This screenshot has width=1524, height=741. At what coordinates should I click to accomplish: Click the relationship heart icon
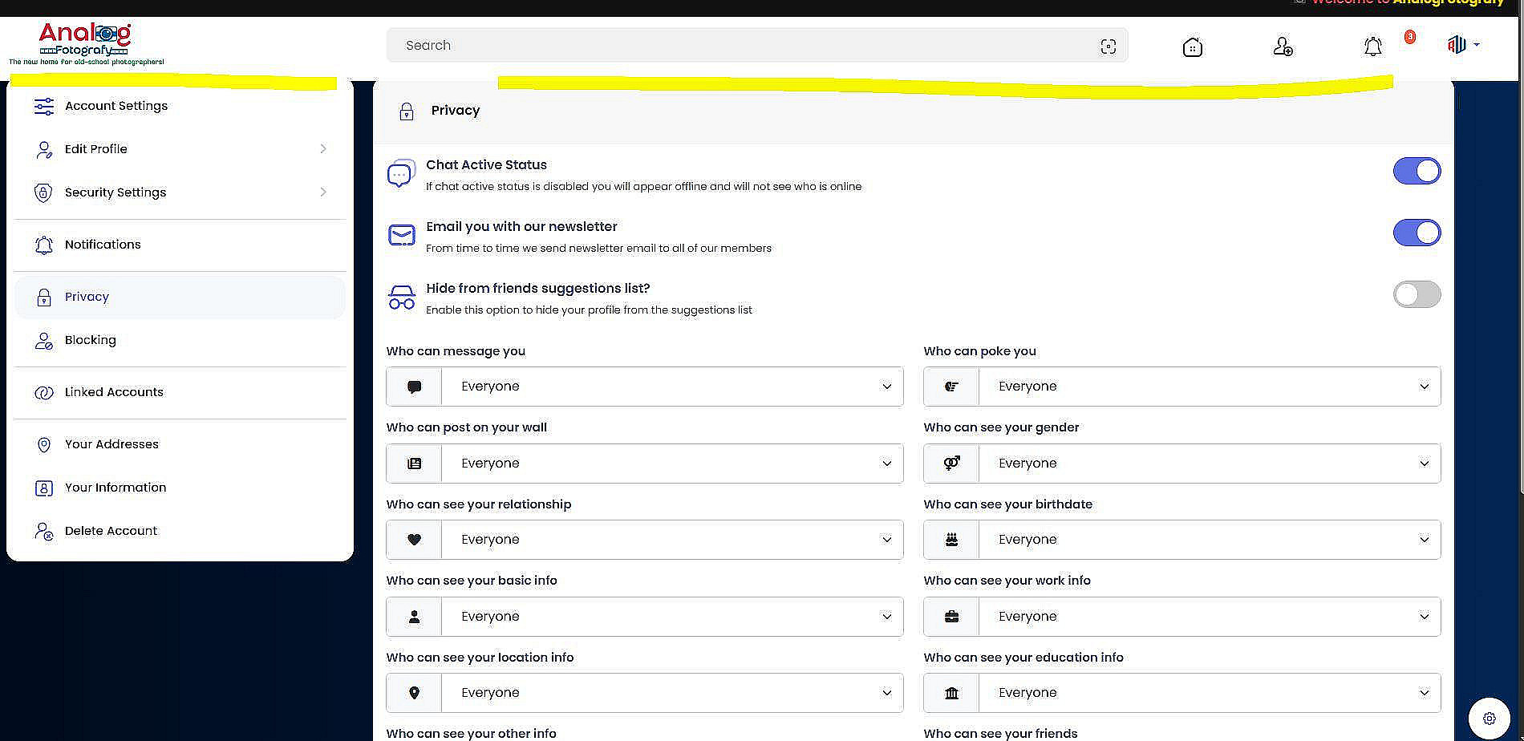[x=414, y=540]
